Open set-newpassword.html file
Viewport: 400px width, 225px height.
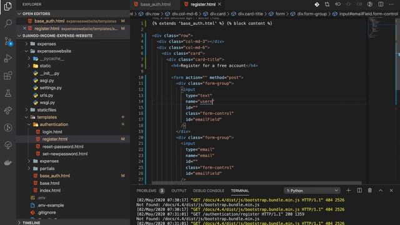pyautogui.click(x=65, y=154)
